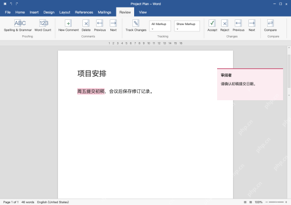
Task: Click the 46 words count in status bar
Action: (x=28, y=202)
